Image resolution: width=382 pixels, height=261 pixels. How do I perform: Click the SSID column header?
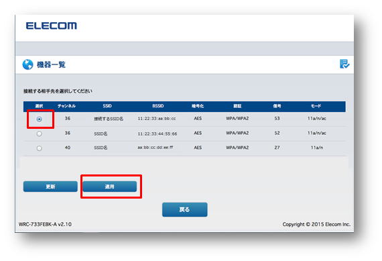point(107,106)
